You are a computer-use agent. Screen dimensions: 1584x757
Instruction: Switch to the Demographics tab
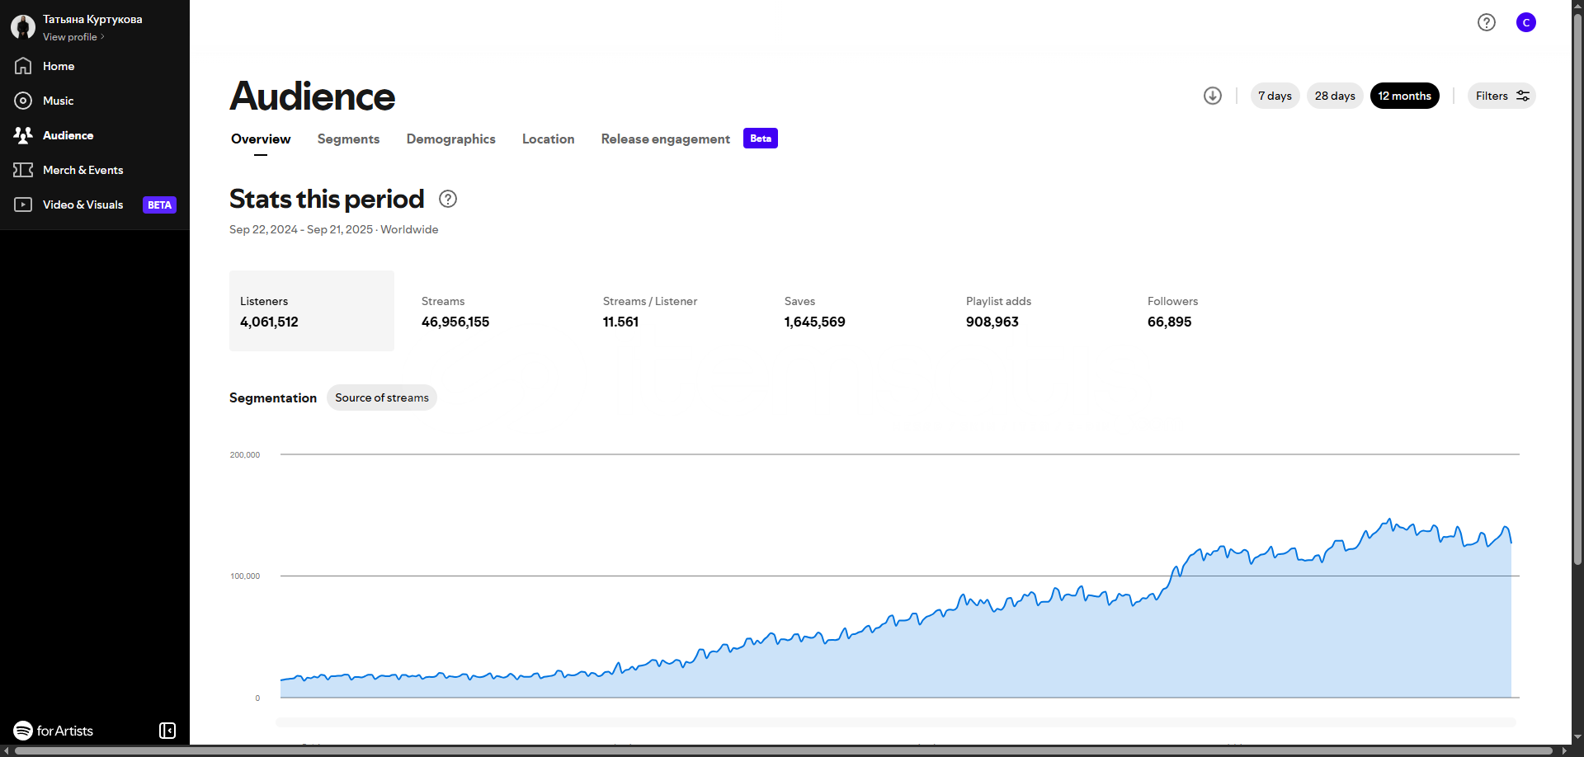click(x=450, y=139)
